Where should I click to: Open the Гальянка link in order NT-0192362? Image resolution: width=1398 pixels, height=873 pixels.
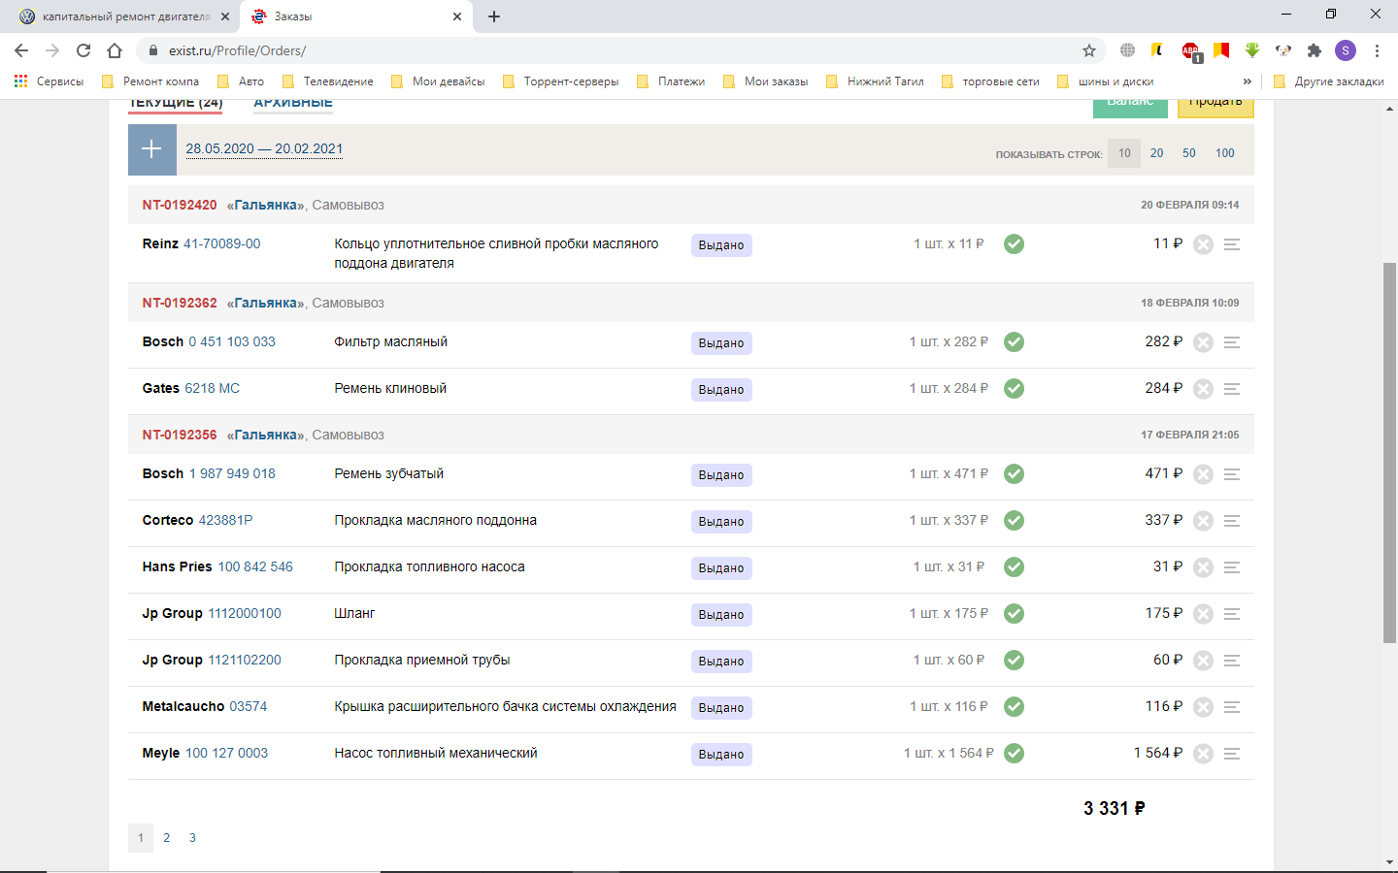coord(266,303)
